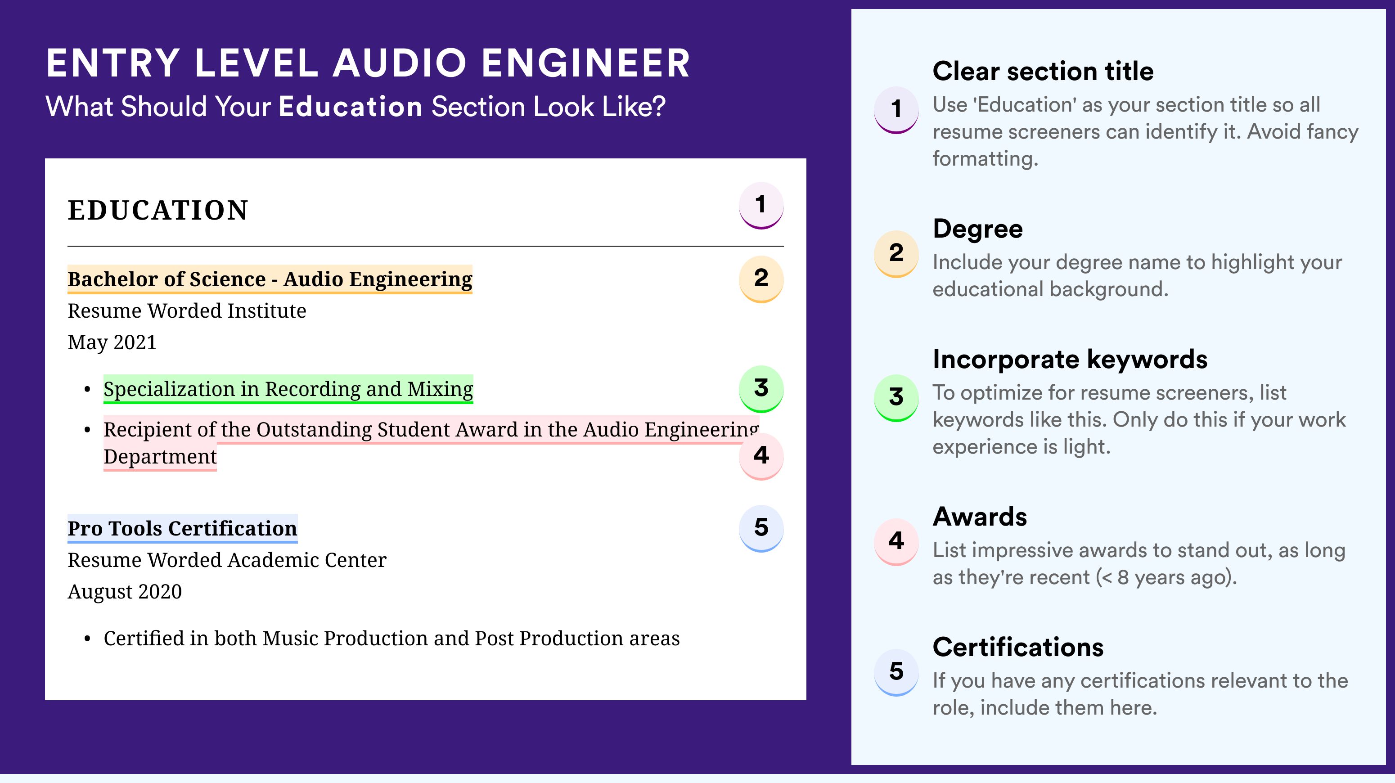Click the number 3 badge beside Incorporate keywords

point(896,398)
